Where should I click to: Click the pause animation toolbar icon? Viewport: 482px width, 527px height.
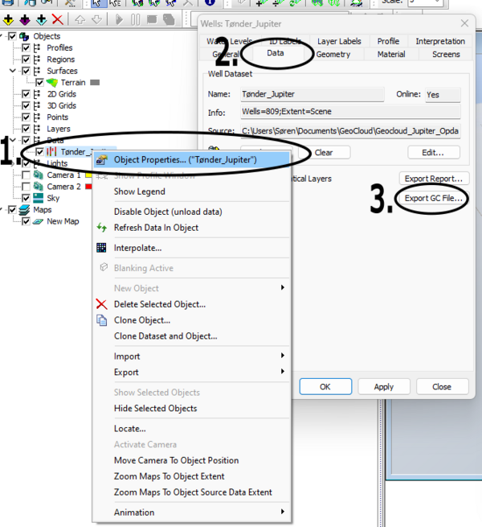(135, 19)
